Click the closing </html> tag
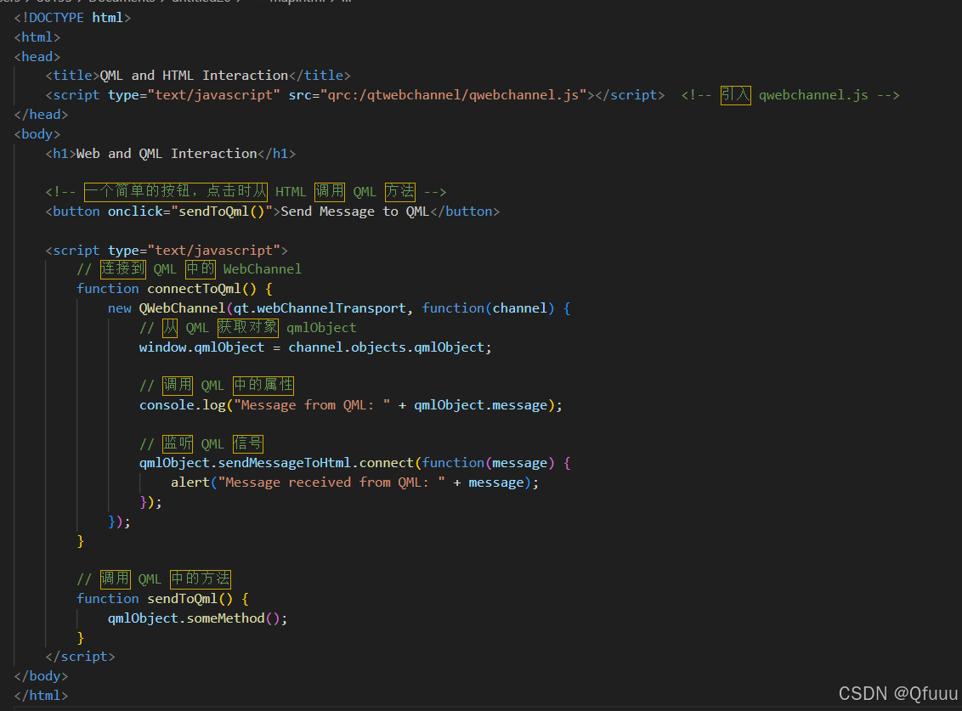Image resolution: width=962 pixels, height=711 pixels. 41,696
